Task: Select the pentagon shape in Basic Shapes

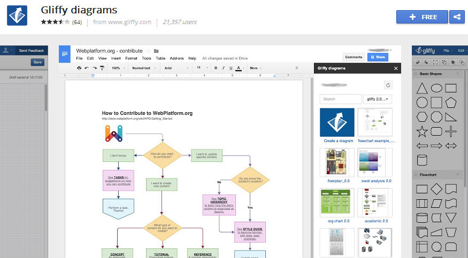Action: point(451,103)
